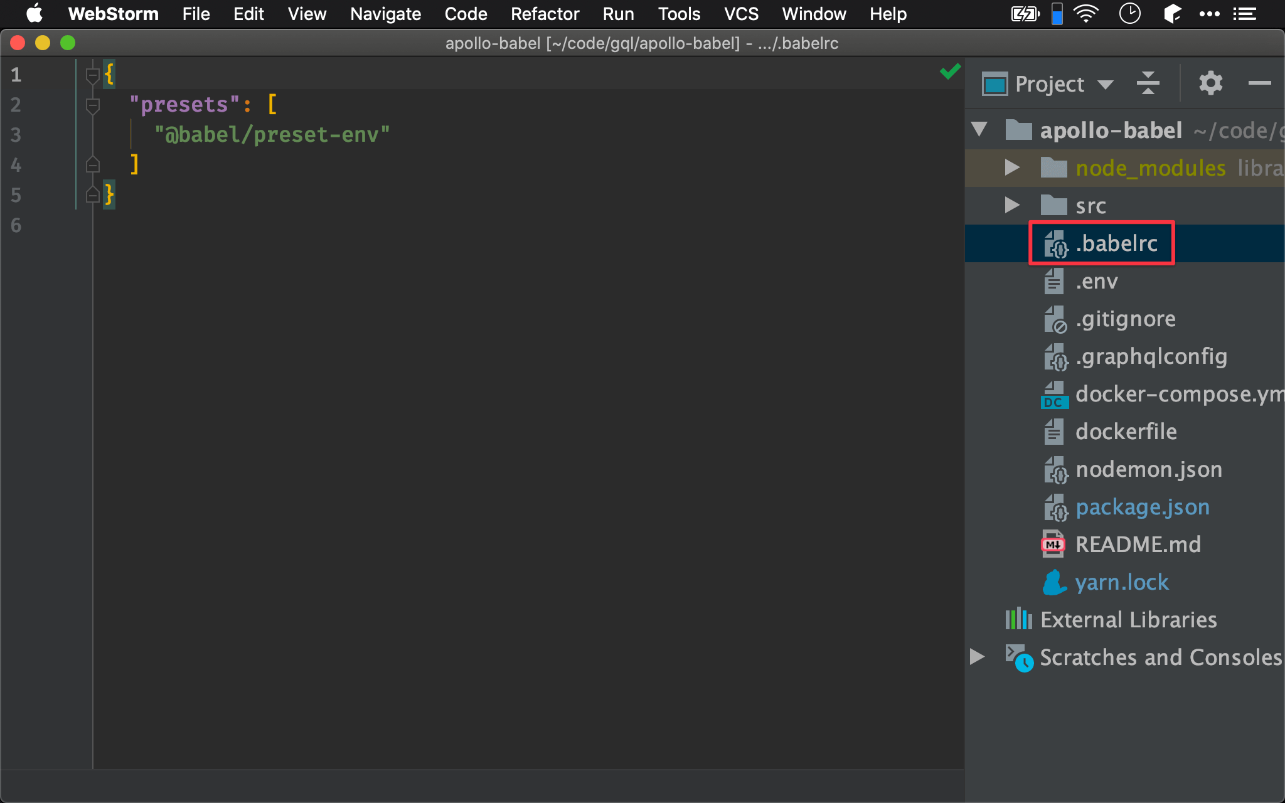Screen dimensions: 1285x803
Task: Click the .graphqlconfig file icon
Action: pyautogui.click(x=1055, y=357)
